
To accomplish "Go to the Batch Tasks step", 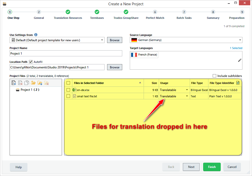I will click(184, 15).
